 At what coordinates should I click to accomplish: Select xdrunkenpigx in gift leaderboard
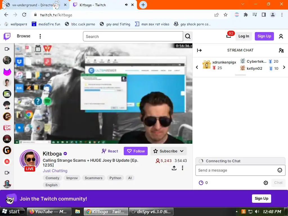point(224,62)
